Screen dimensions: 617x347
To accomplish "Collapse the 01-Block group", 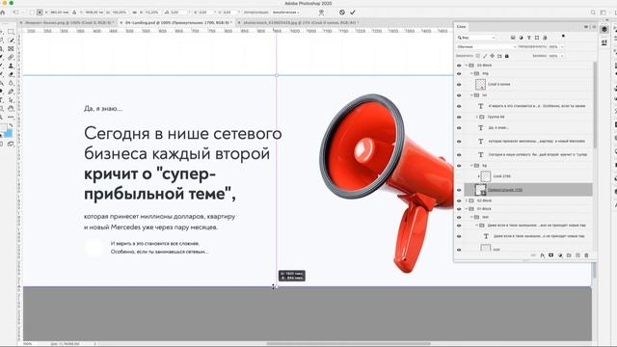I will [x=467, y=209].
